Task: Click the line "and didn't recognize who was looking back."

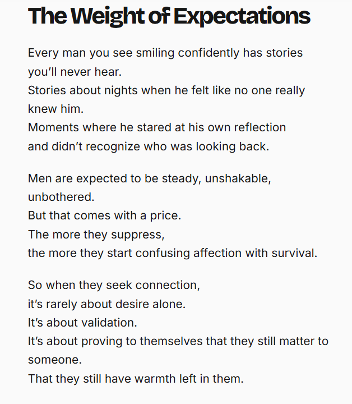Action: point(149,146)
